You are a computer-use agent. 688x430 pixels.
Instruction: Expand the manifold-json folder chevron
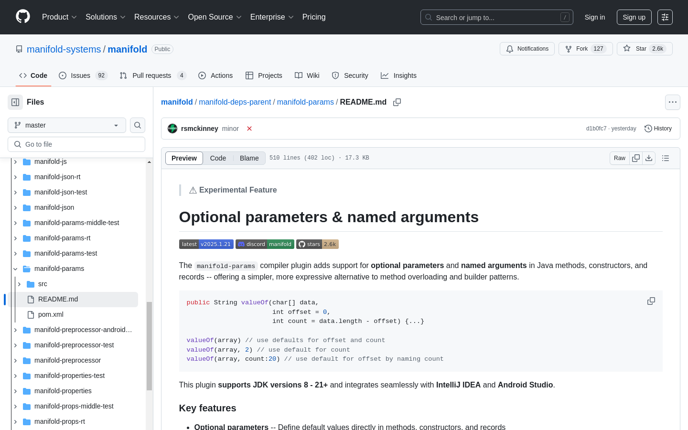[x=15, y=207]
